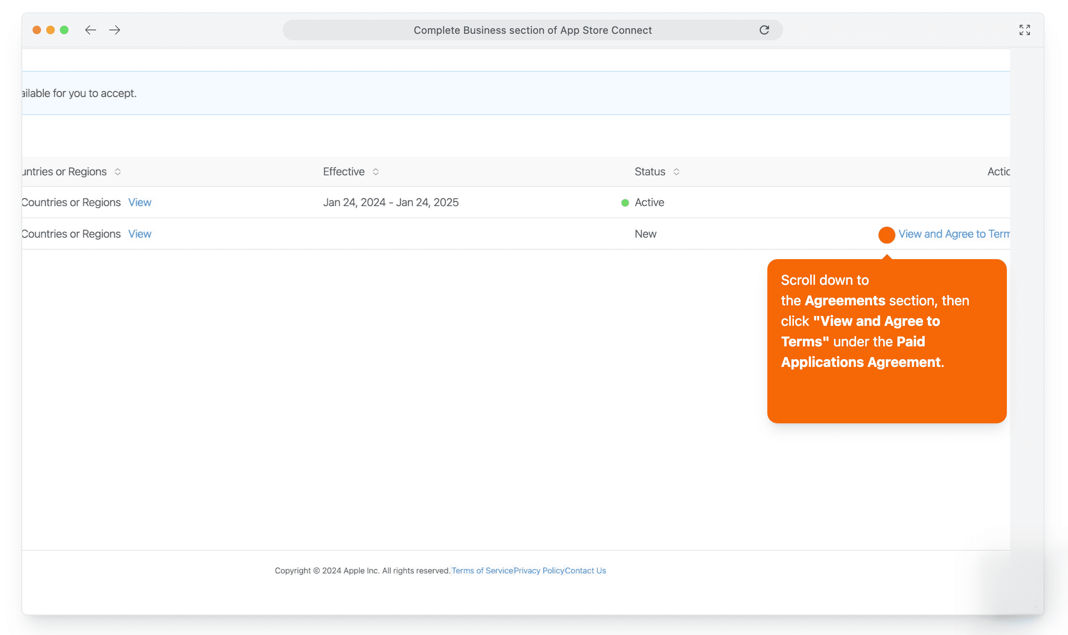This screenshot has height=635, width=1068.
Task: Sort by Countries or Regions column
Action: pyautogui.click(x=118, y=171)
